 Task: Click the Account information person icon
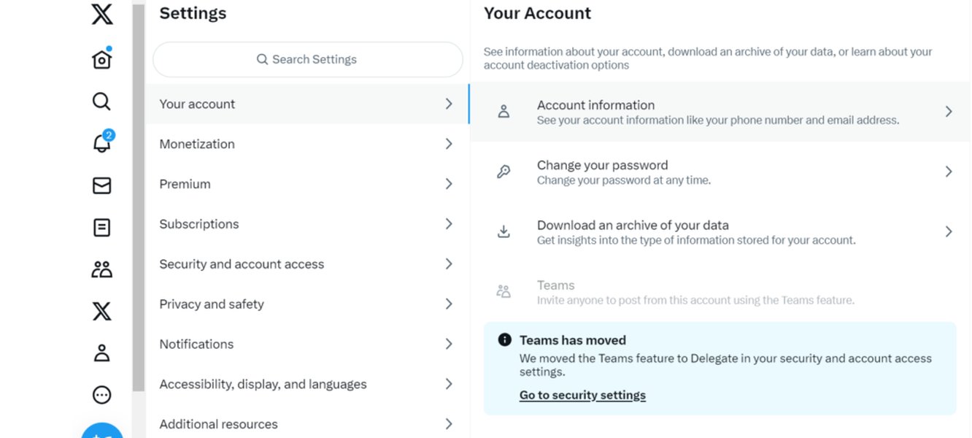click(x=504, y=112)
